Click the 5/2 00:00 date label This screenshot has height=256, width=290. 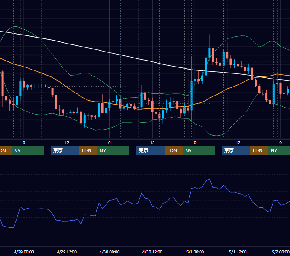(281, 252)
